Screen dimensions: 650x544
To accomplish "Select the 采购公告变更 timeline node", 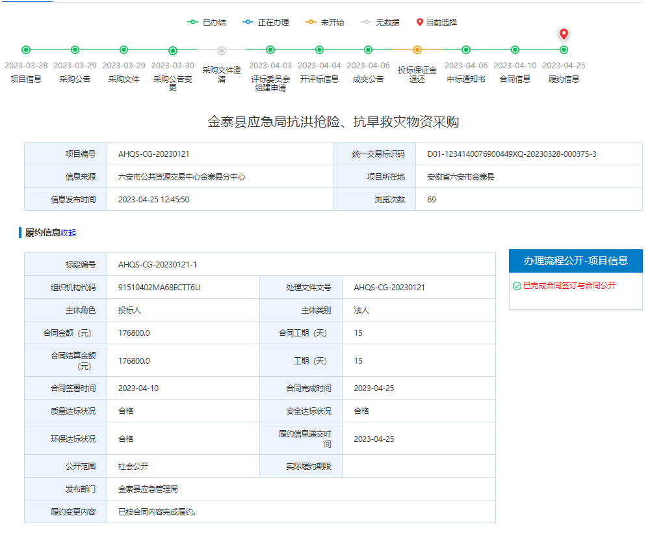I will tap(173, 51).
